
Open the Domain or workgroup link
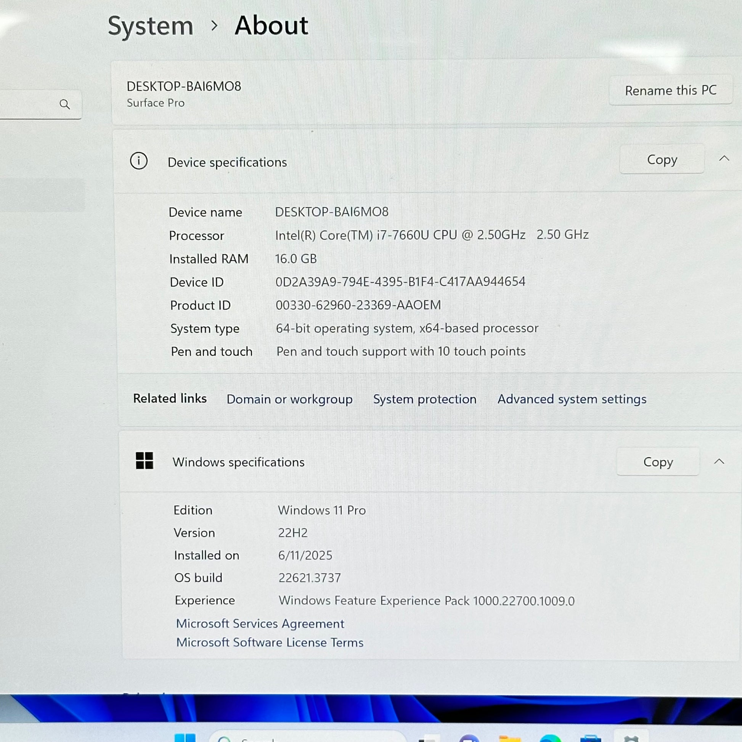[289, 400]
